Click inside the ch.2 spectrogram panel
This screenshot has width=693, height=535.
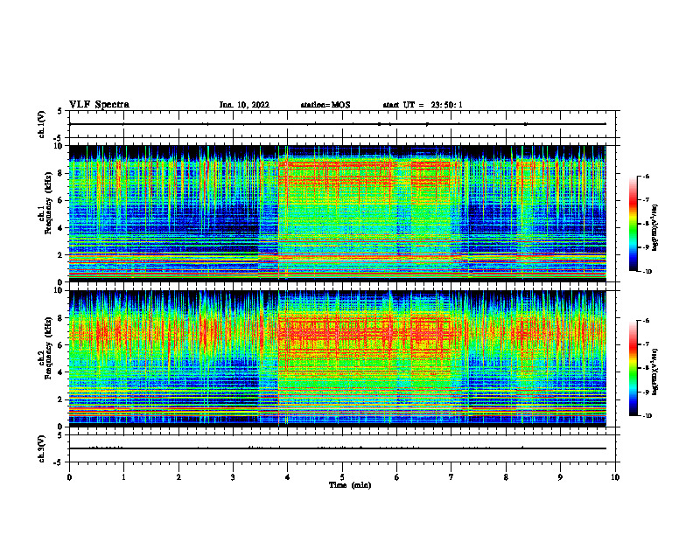coord(337,358)
